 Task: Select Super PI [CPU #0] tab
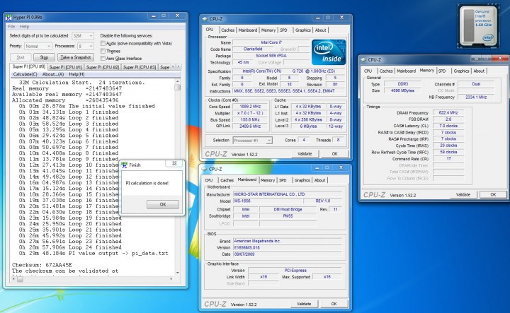pyautogui.click(x=28, y=66)
